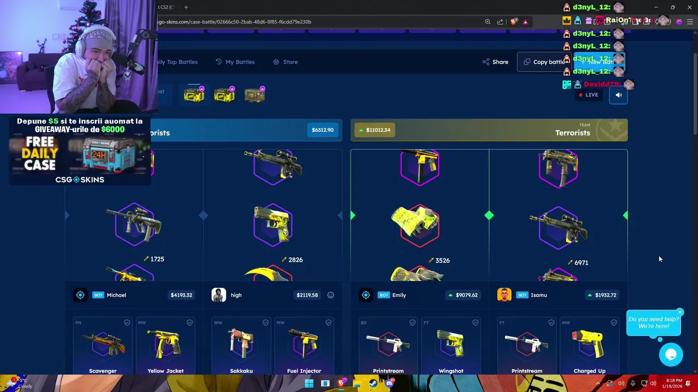Click shield check on Sakkaku card
698x392 pixels.
(x=266, y=322)
